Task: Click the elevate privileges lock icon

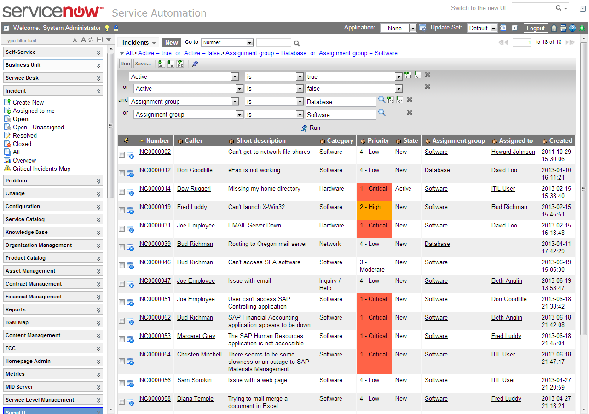Action: (116, 28)
